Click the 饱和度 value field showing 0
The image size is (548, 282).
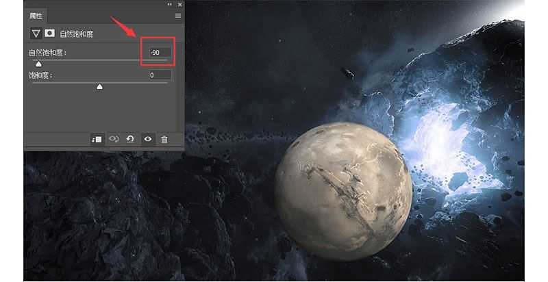coord(158,75)
